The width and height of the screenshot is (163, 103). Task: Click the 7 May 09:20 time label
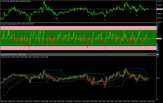point(77,101)
